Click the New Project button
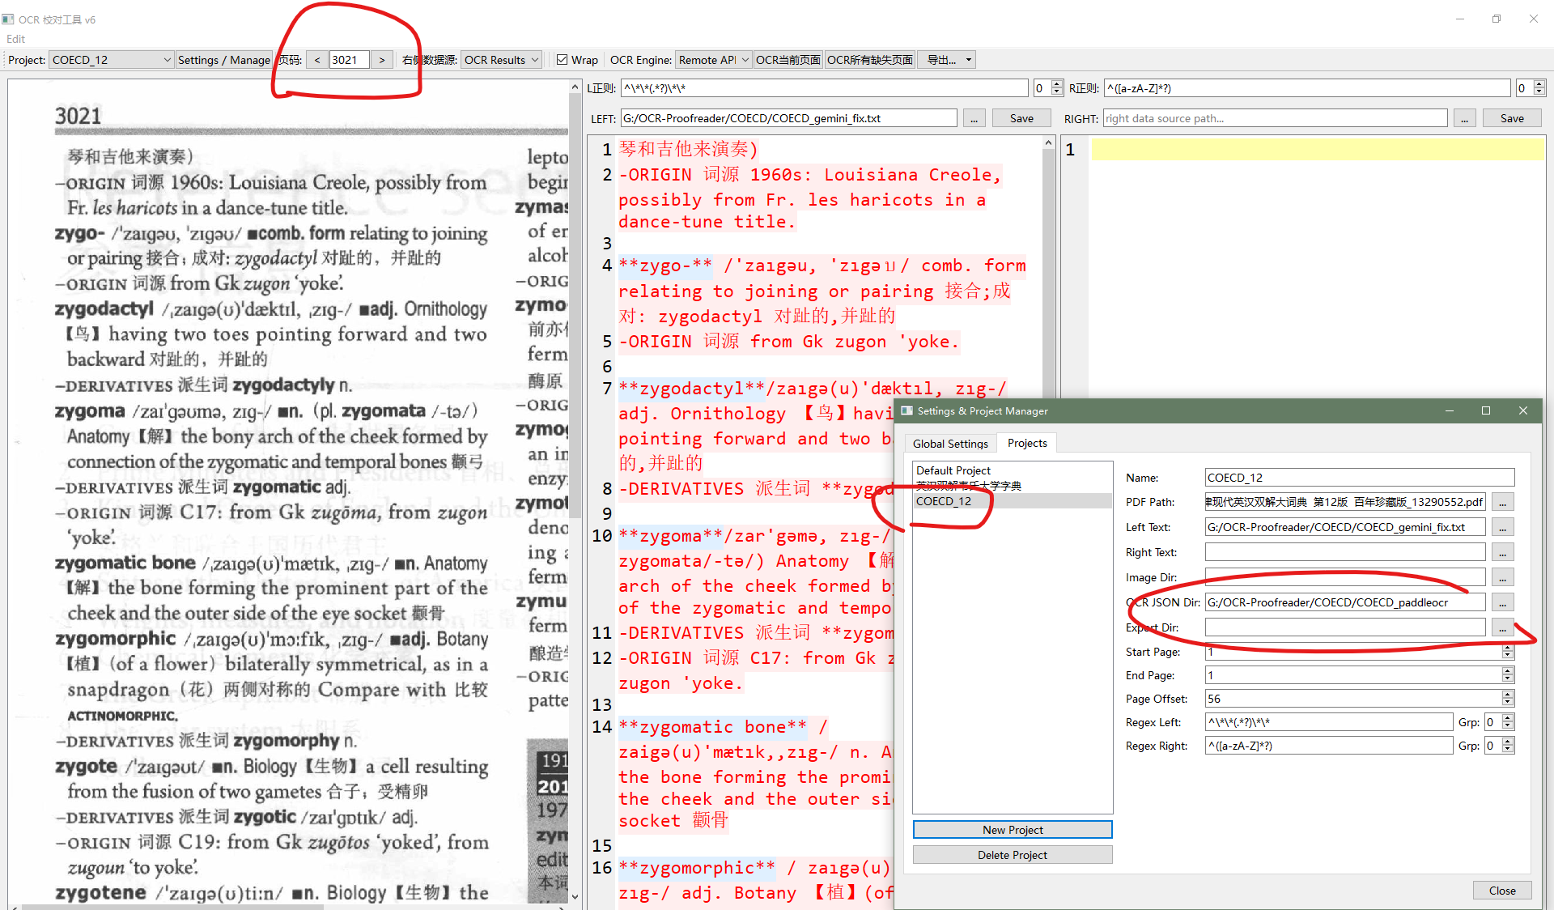Image resolution: width=1554 pixels, height=910 pixels. click(x=1012, y=830)
